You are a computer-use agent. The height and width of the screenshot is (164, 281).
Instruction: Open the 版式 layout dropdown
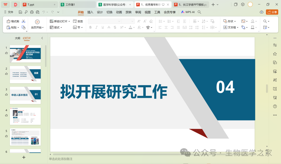point(56,27)
